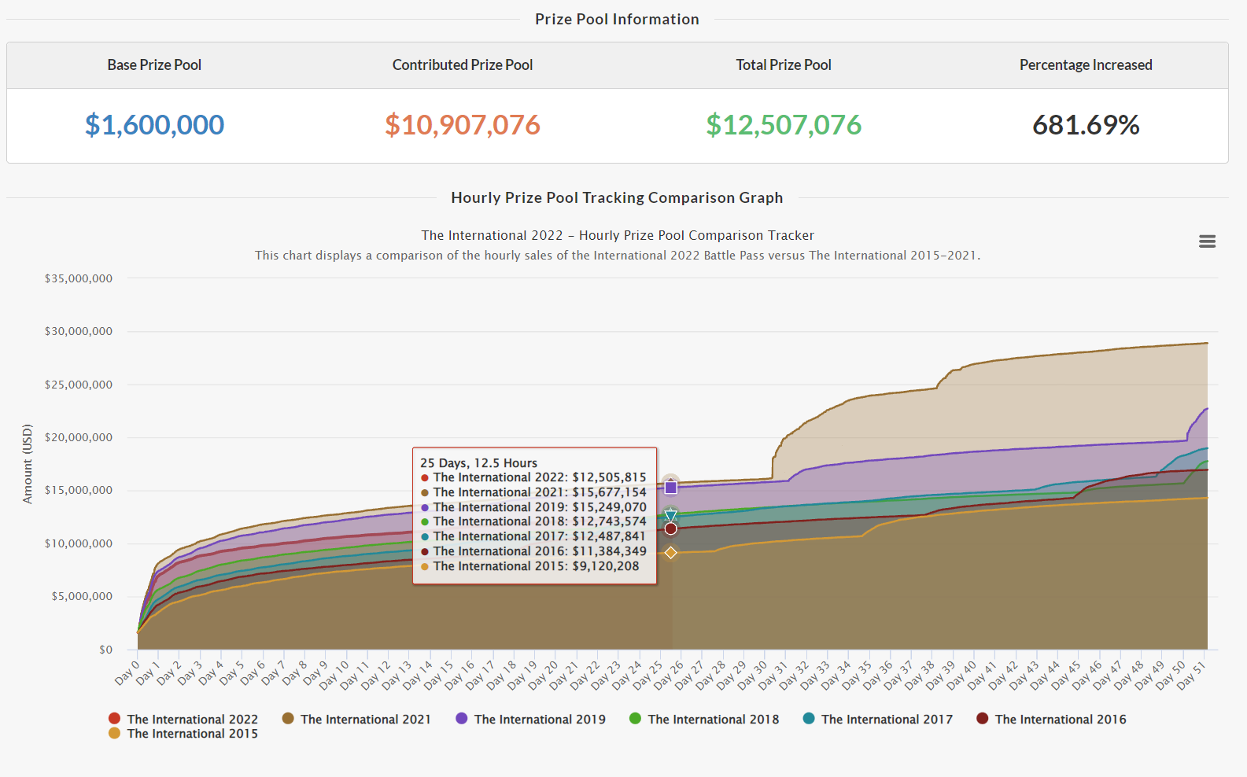This screenshot has width=1247, height=777.
Task: Click tooltip row International 2015: $9,120,208
Action: 530,566
